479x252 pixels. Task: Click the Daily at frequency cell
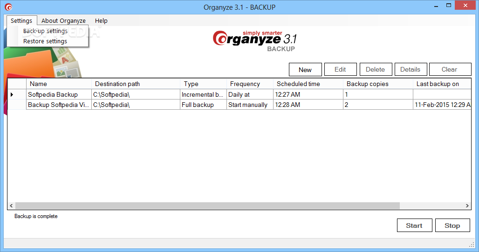(250, 94)
